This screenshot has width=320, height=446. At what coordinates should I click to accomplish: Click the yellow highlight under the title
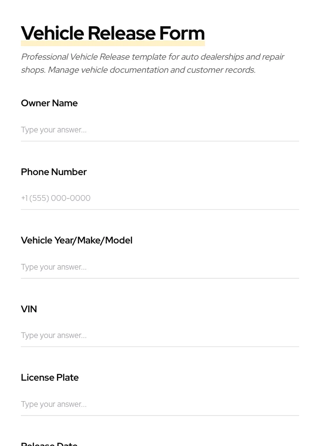pos(113,44)
